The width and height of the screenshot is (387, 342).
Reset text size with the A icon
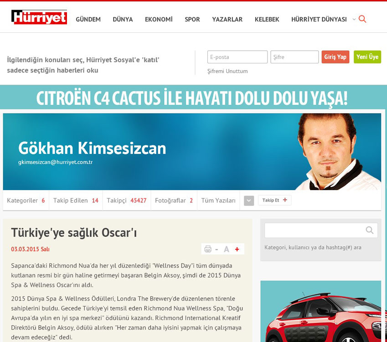(227, 249)
